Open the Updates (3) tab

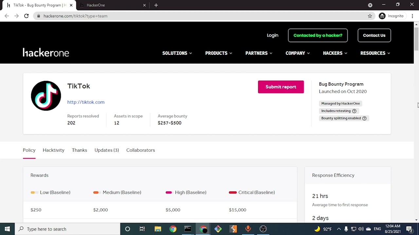pyautogui.click(x=107, y=150)
